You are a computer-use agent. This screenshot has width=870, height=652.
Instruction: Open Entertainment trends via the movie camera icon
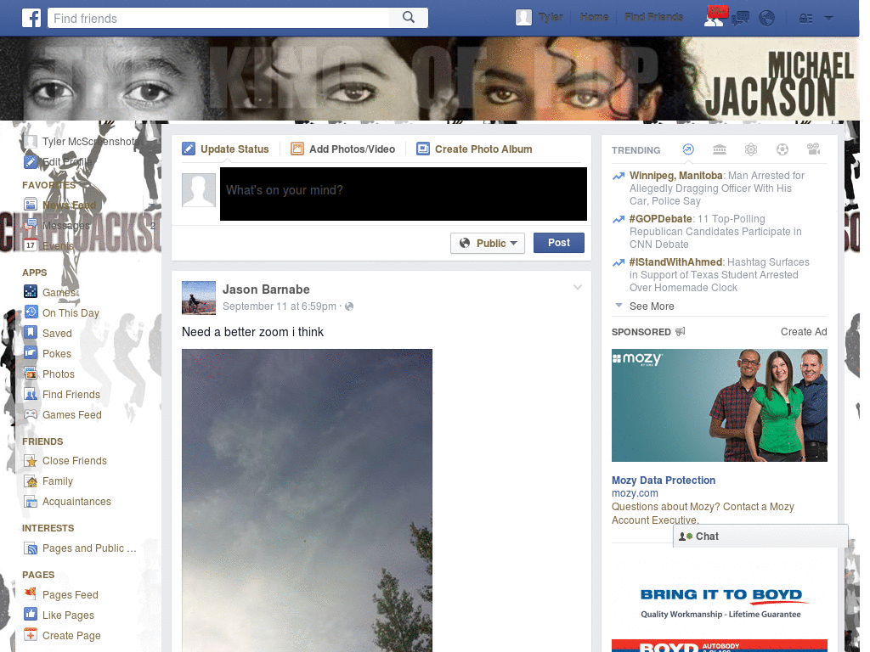[x=813, y=149]
